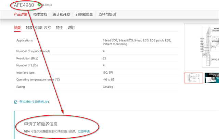The width and height of the screenshot is (219, 139).
Task: Open the 技术文档 tab
Action: pos(40,14)
